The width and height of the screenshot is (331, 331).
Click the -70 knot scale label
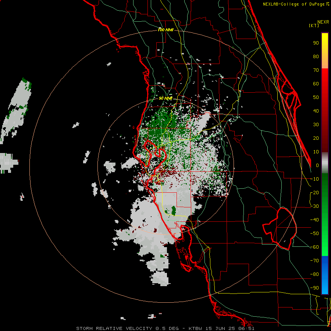tap(314, 261)
